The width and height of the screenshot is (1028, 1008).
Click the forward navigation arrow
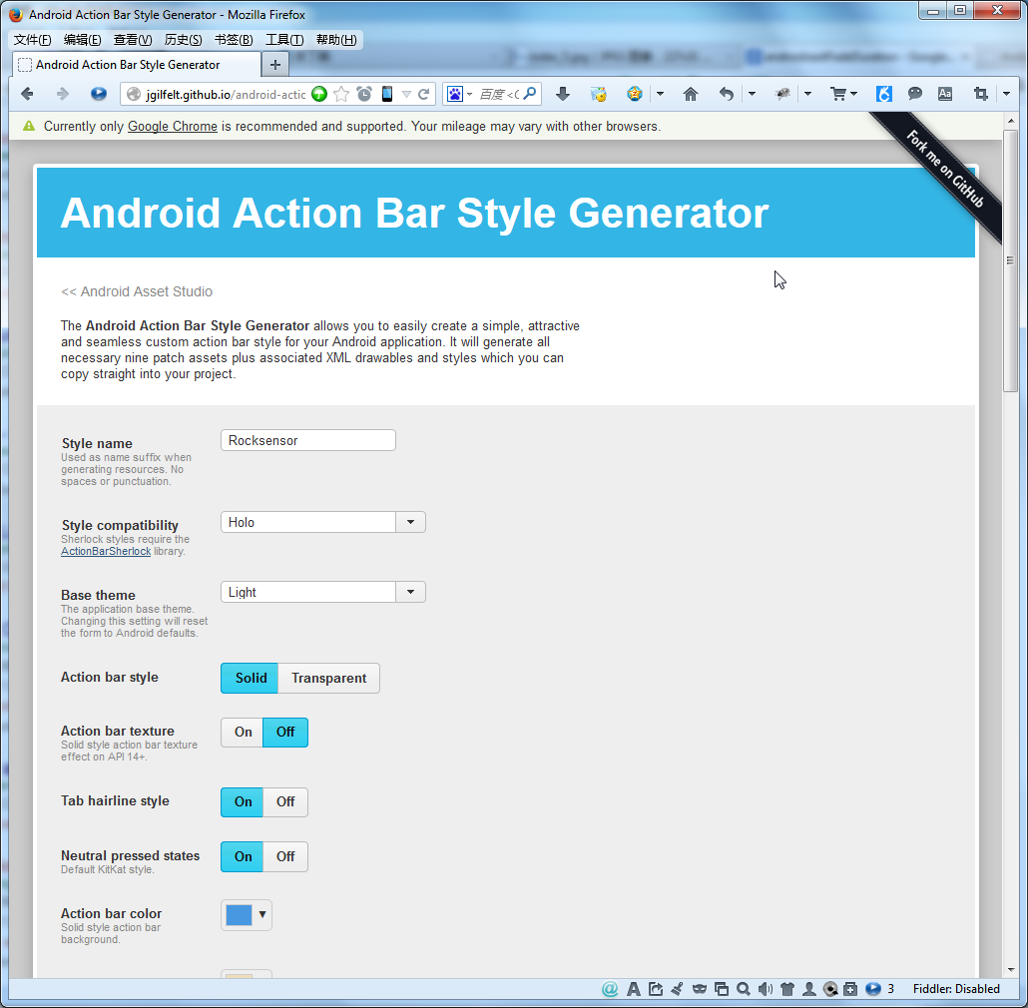62,95
